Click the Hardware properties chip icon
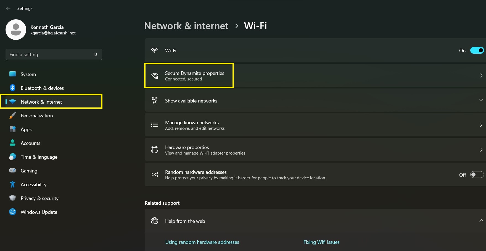The height and width of the screenshot is (251, 486). pyautogui.click(x=155, y=150)
